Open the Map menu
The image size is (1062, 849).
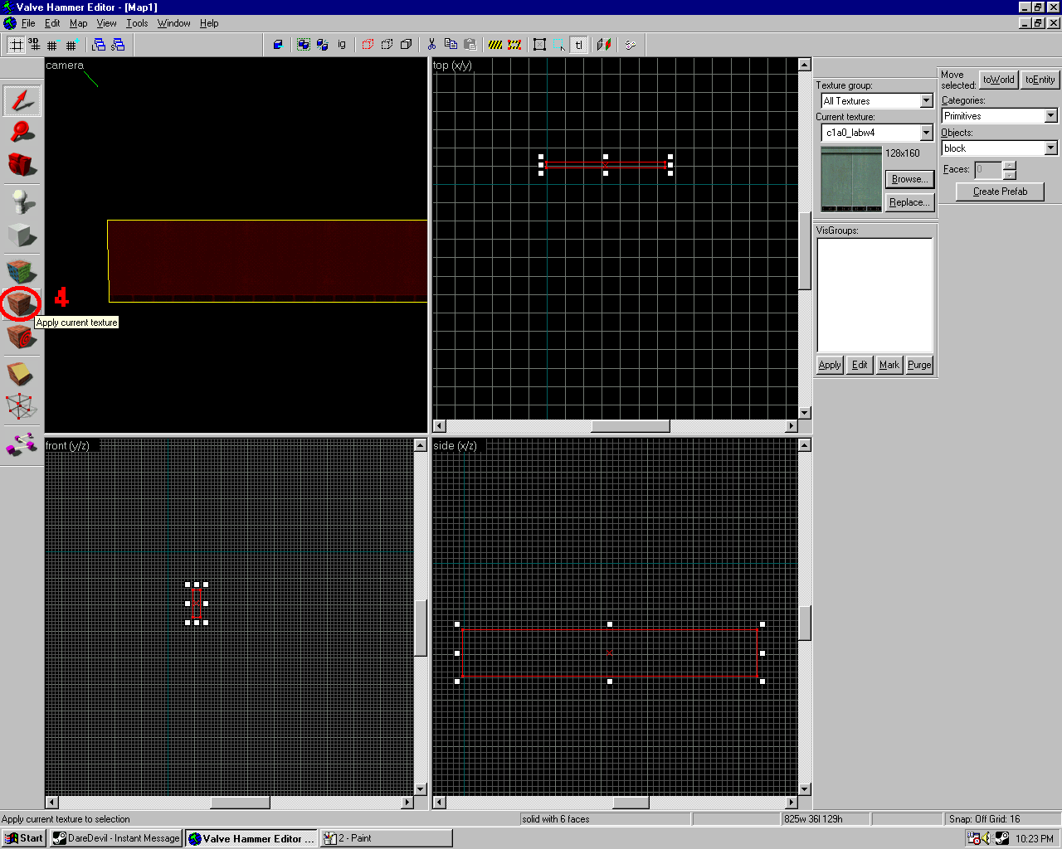(x=78, y=23)
